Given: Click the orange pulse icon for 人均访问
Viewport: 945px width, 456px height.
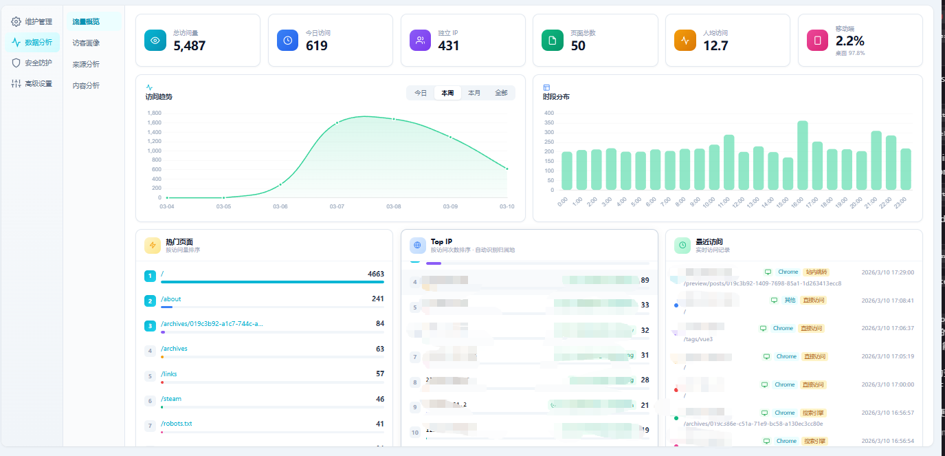Looking at the screenshot, I should pos(685,41).
